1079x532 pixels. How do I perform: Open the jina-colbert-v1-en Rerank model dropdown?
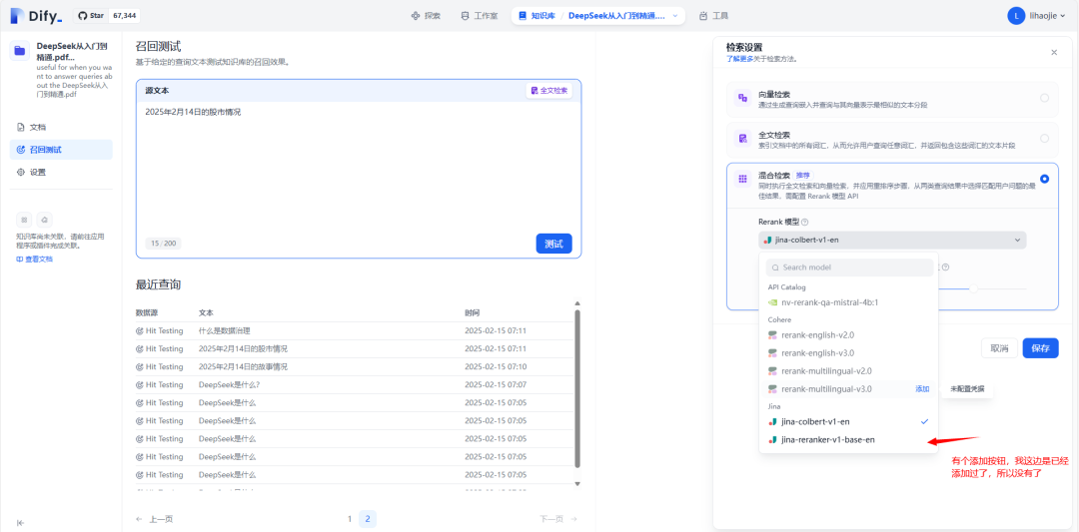(x=892, y=240)
